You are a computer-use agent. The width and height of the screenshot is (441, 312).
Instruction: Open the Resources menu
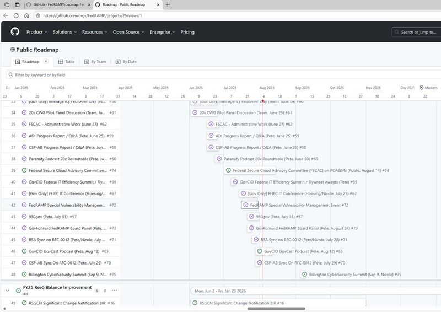(x=95, y=32)
